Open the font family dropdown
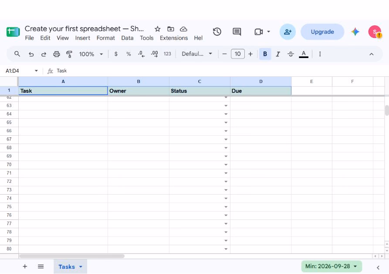Viewport: 389px width, 274px height. click(x=197, y=54)
